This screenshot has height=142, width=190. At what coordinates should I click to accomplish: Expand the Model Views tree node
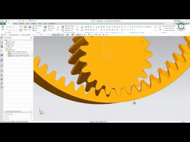[5, 44]
